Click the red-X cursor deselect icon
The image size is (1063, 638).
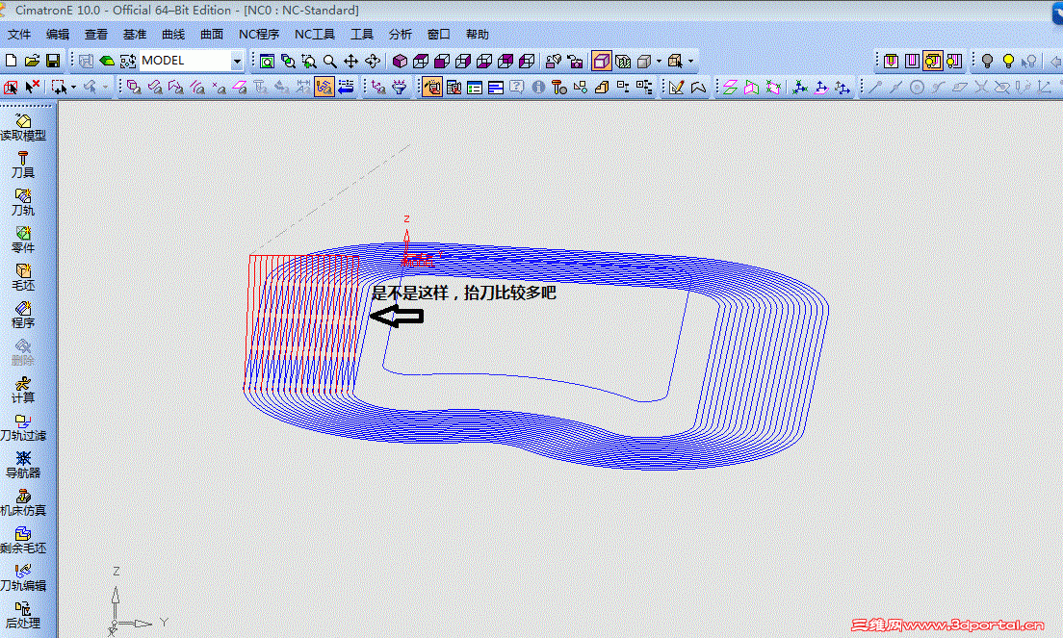point(32,87)
